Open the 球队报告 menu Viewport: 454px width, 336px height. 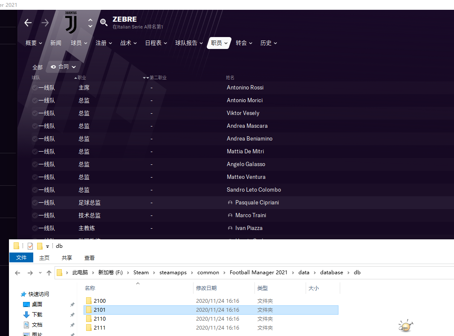click(189, 43)
